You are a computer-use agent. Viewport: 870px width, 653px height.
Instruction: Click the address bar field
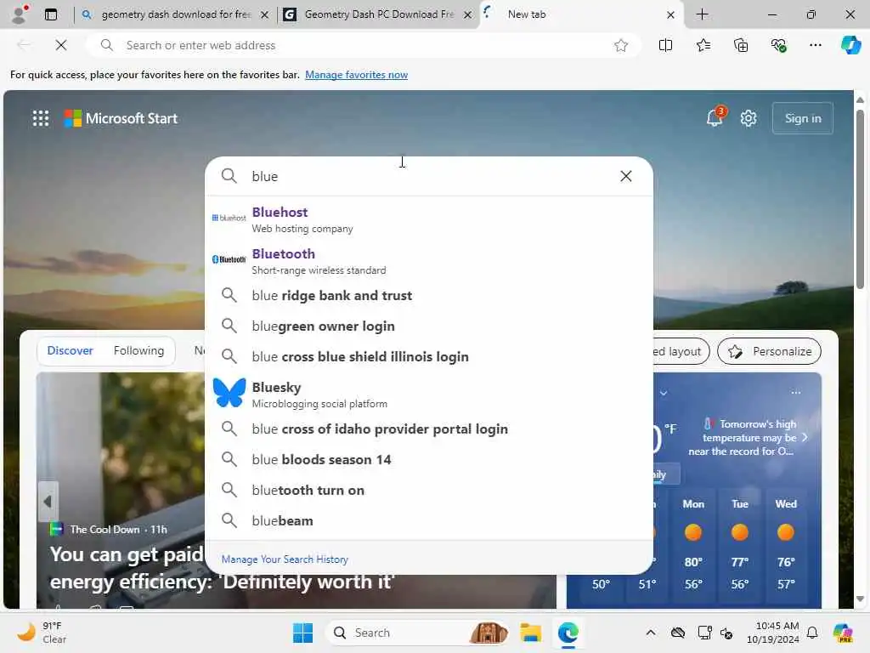pyautogui.click(x=364, y=45)
